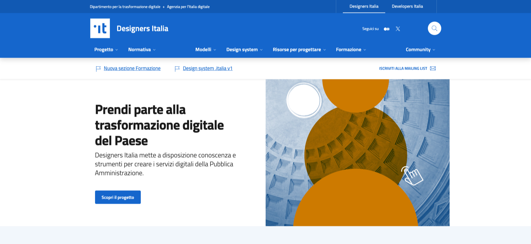This screenshot has height=244, width=531.
Task: Click the mailing list envelope icon
Action: pyautogui.click(x=433, y=68)
